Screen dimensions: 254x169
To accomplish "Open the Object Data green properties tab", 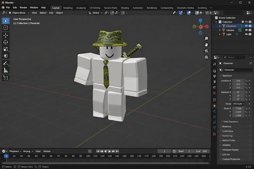I will pos(214,128).
